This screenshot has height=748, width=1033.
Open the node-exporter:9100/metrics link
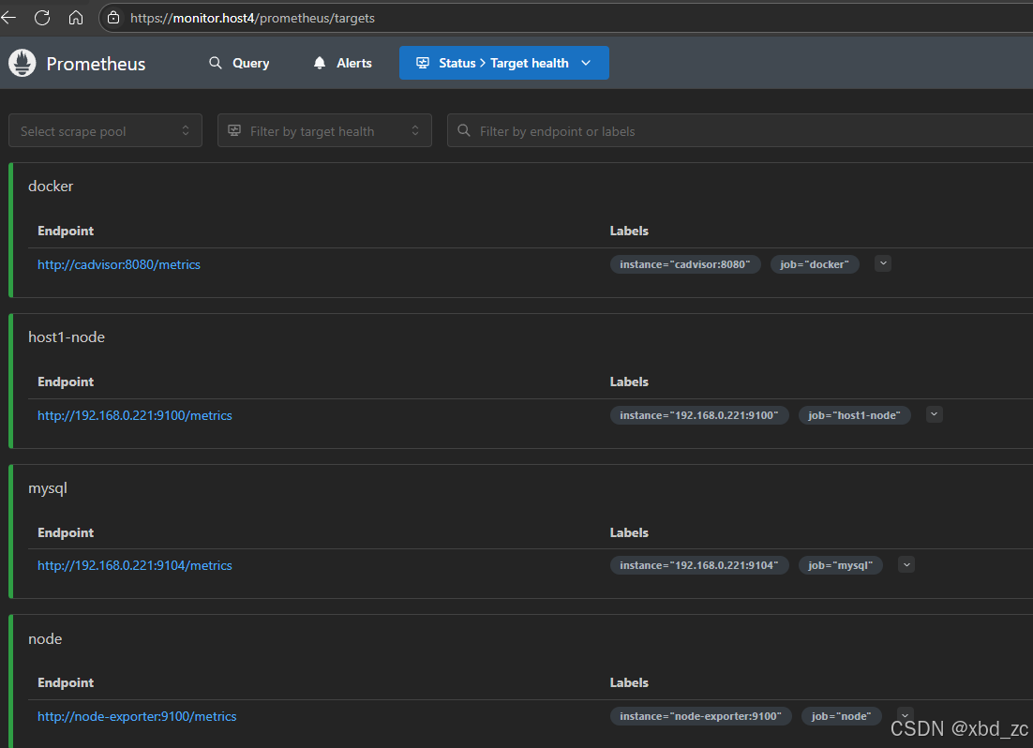[137, 716]
